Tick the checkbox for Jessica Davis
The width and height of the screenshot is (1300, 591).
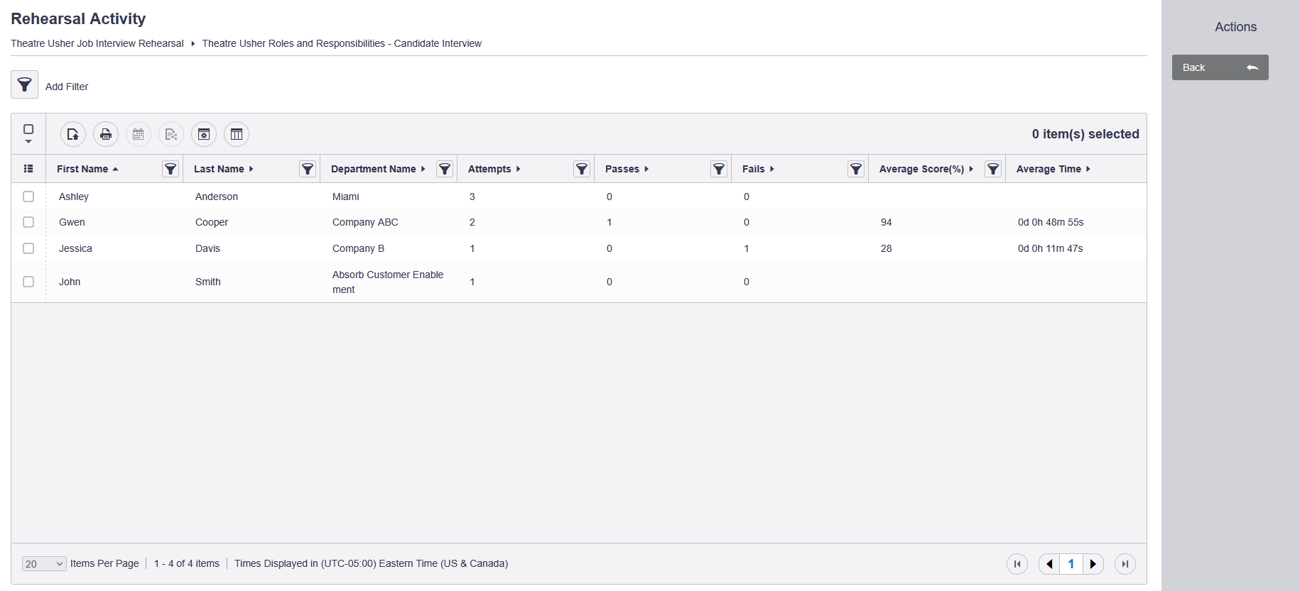click(x=28, y=248)
